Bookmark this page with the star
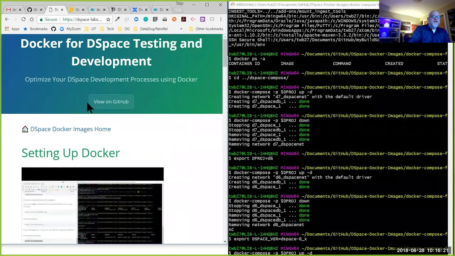The height and width of the screenshot is (256, 455). (x=108, y=19)
